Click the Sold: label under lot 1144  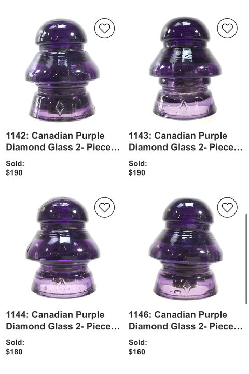point(15,342)
